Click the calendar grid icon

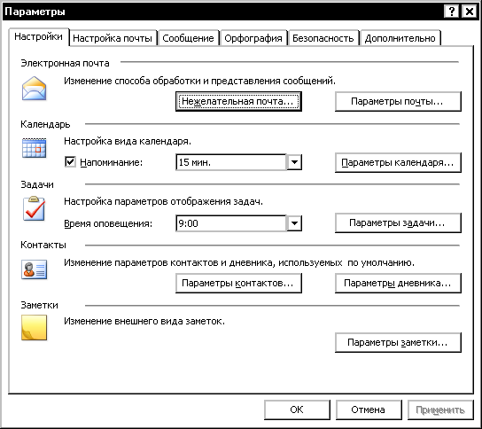(x=35, y=148)
